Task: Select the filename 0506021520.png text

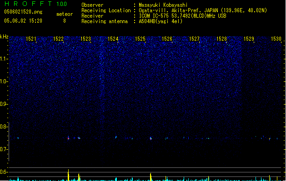Action: [x=23, y=12]
